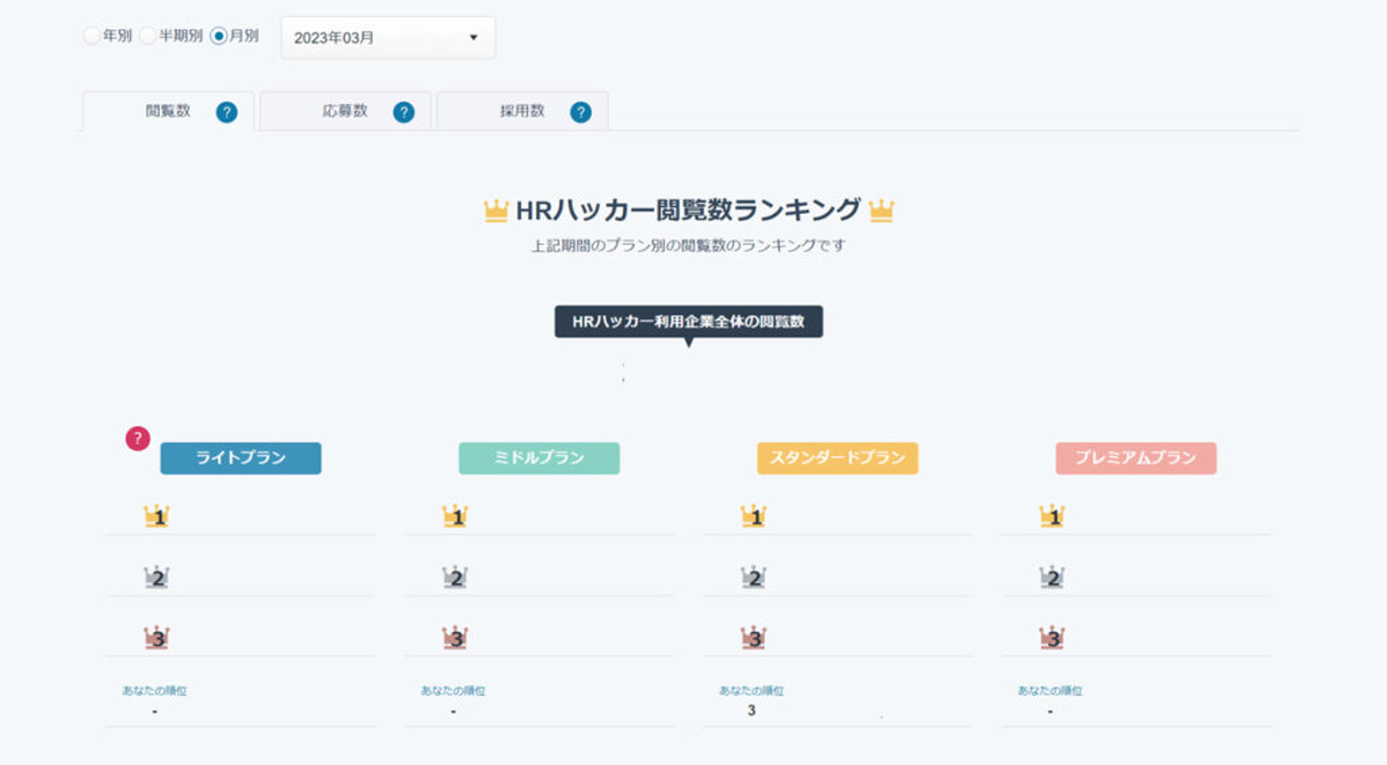Click the rank 1 gold crown under プレミアムプラン
This screenshot has height=765, width=1387.
(1052, 517)
